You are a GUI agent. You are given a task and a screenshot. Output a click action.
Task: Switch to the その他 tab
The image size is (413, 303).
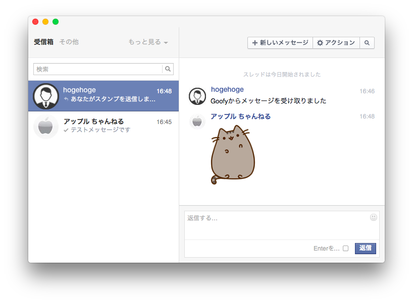point(69,42)
